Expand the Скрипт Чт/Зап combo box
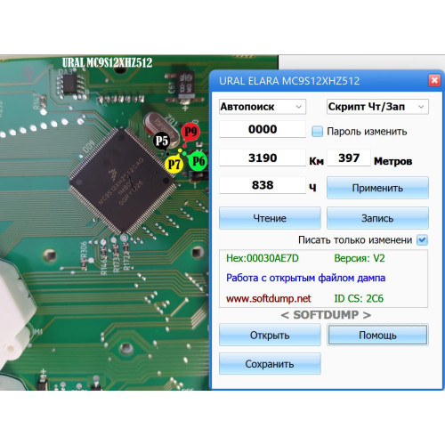The height and width of the screenshot is (445, 445). point(377,107)
